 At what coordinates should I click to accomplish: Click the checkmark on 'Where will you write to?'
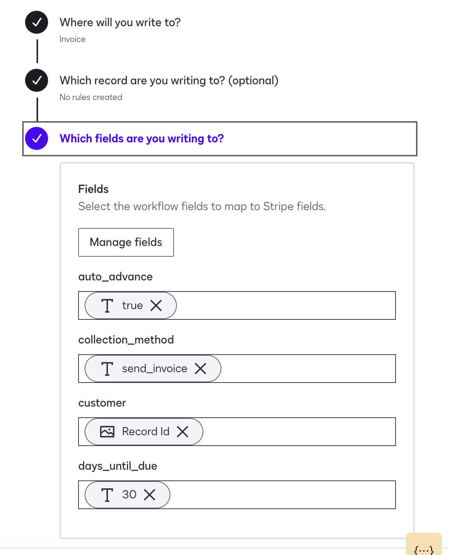(36, 22)
